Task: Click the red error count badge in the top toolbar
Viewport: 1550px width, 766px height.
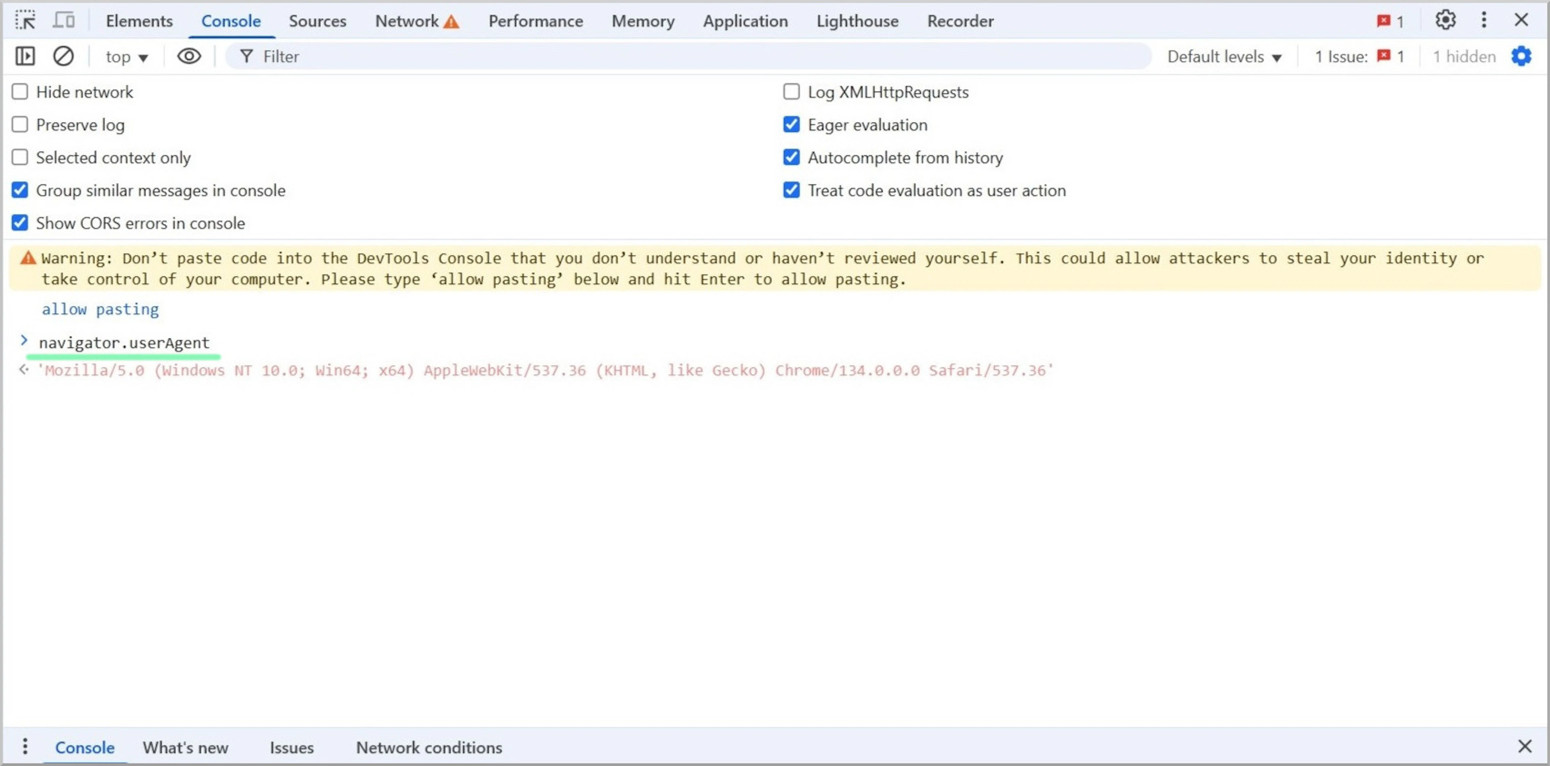Action: [x=1390, y=21]
